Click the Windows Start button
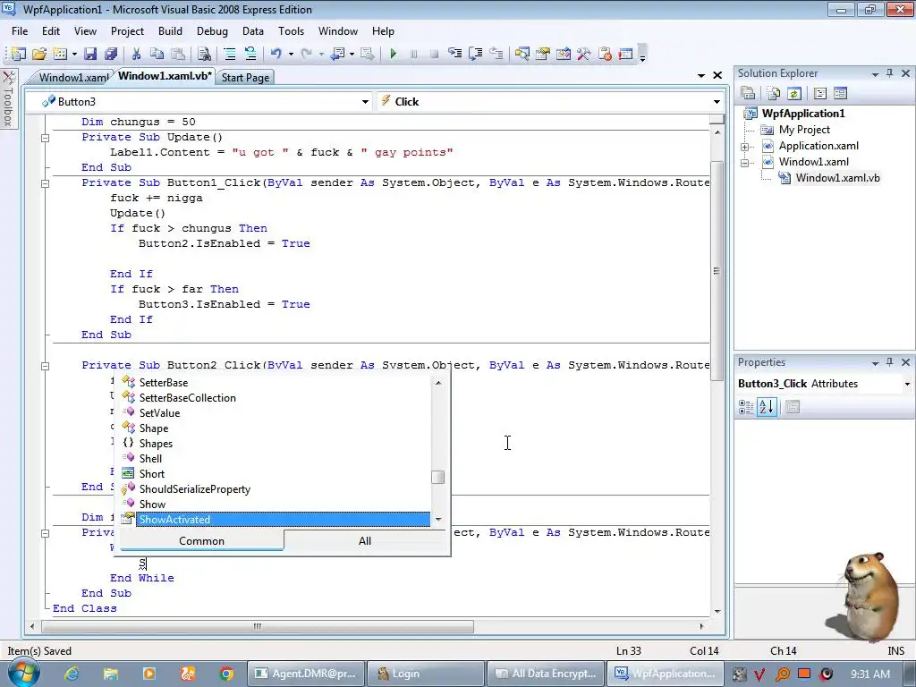Viewport: 916px width, 687px height. point(23,674)
